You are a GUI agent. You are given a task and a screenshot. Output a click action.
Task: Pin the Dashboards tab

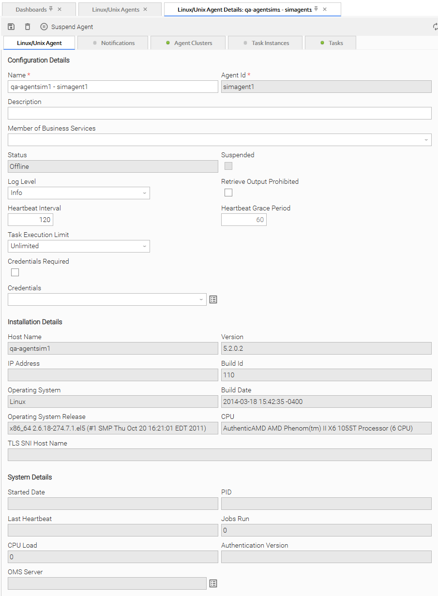pyautogui.click(x=51, y=9)
